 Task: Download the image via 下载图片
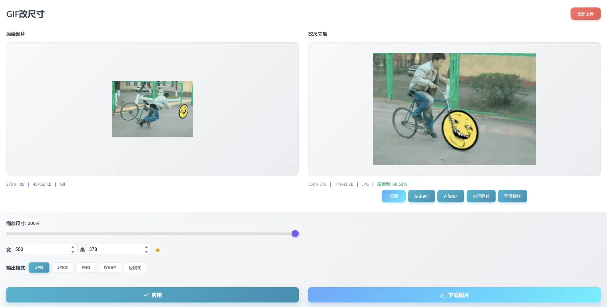point(454,295)
